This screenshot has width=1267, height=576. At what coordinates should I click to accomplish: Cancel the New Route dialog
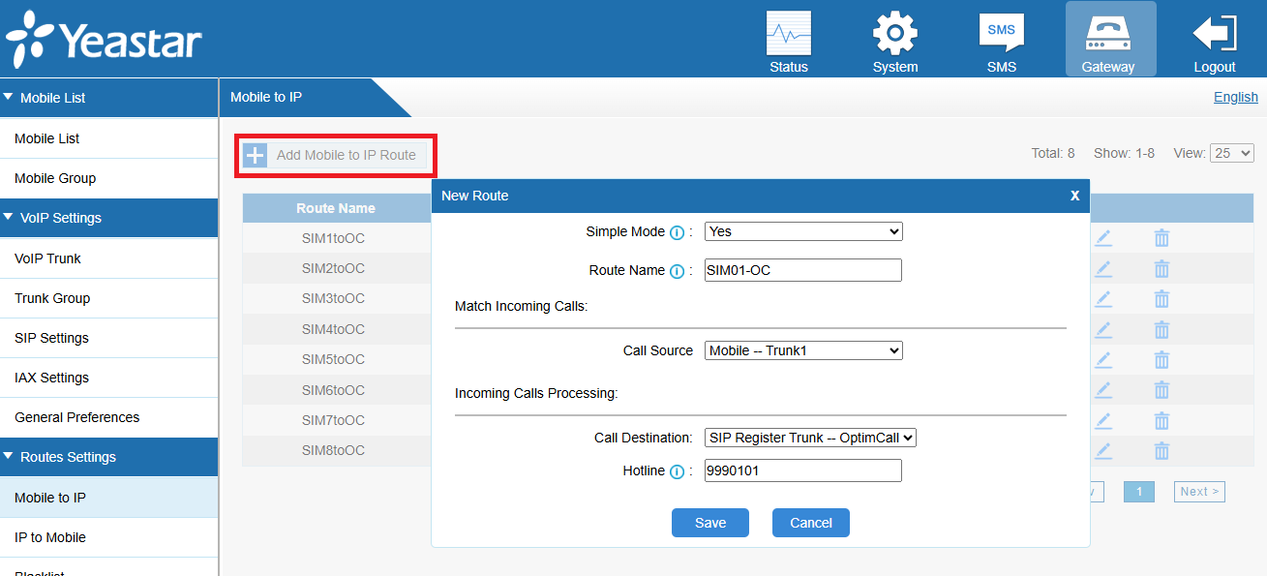pos(811,523)
